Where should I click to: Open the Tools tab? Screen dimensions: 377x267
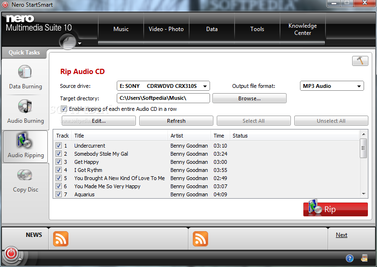coord(257,29)
